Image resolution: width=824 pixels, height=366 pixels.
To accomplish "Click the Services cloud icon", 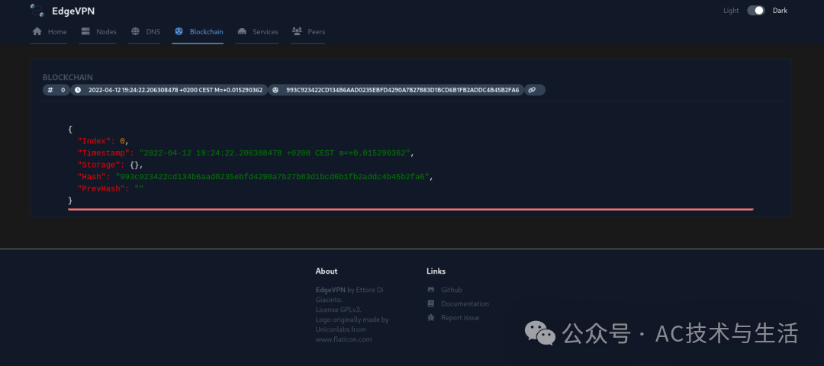I will tap(242, 32).
